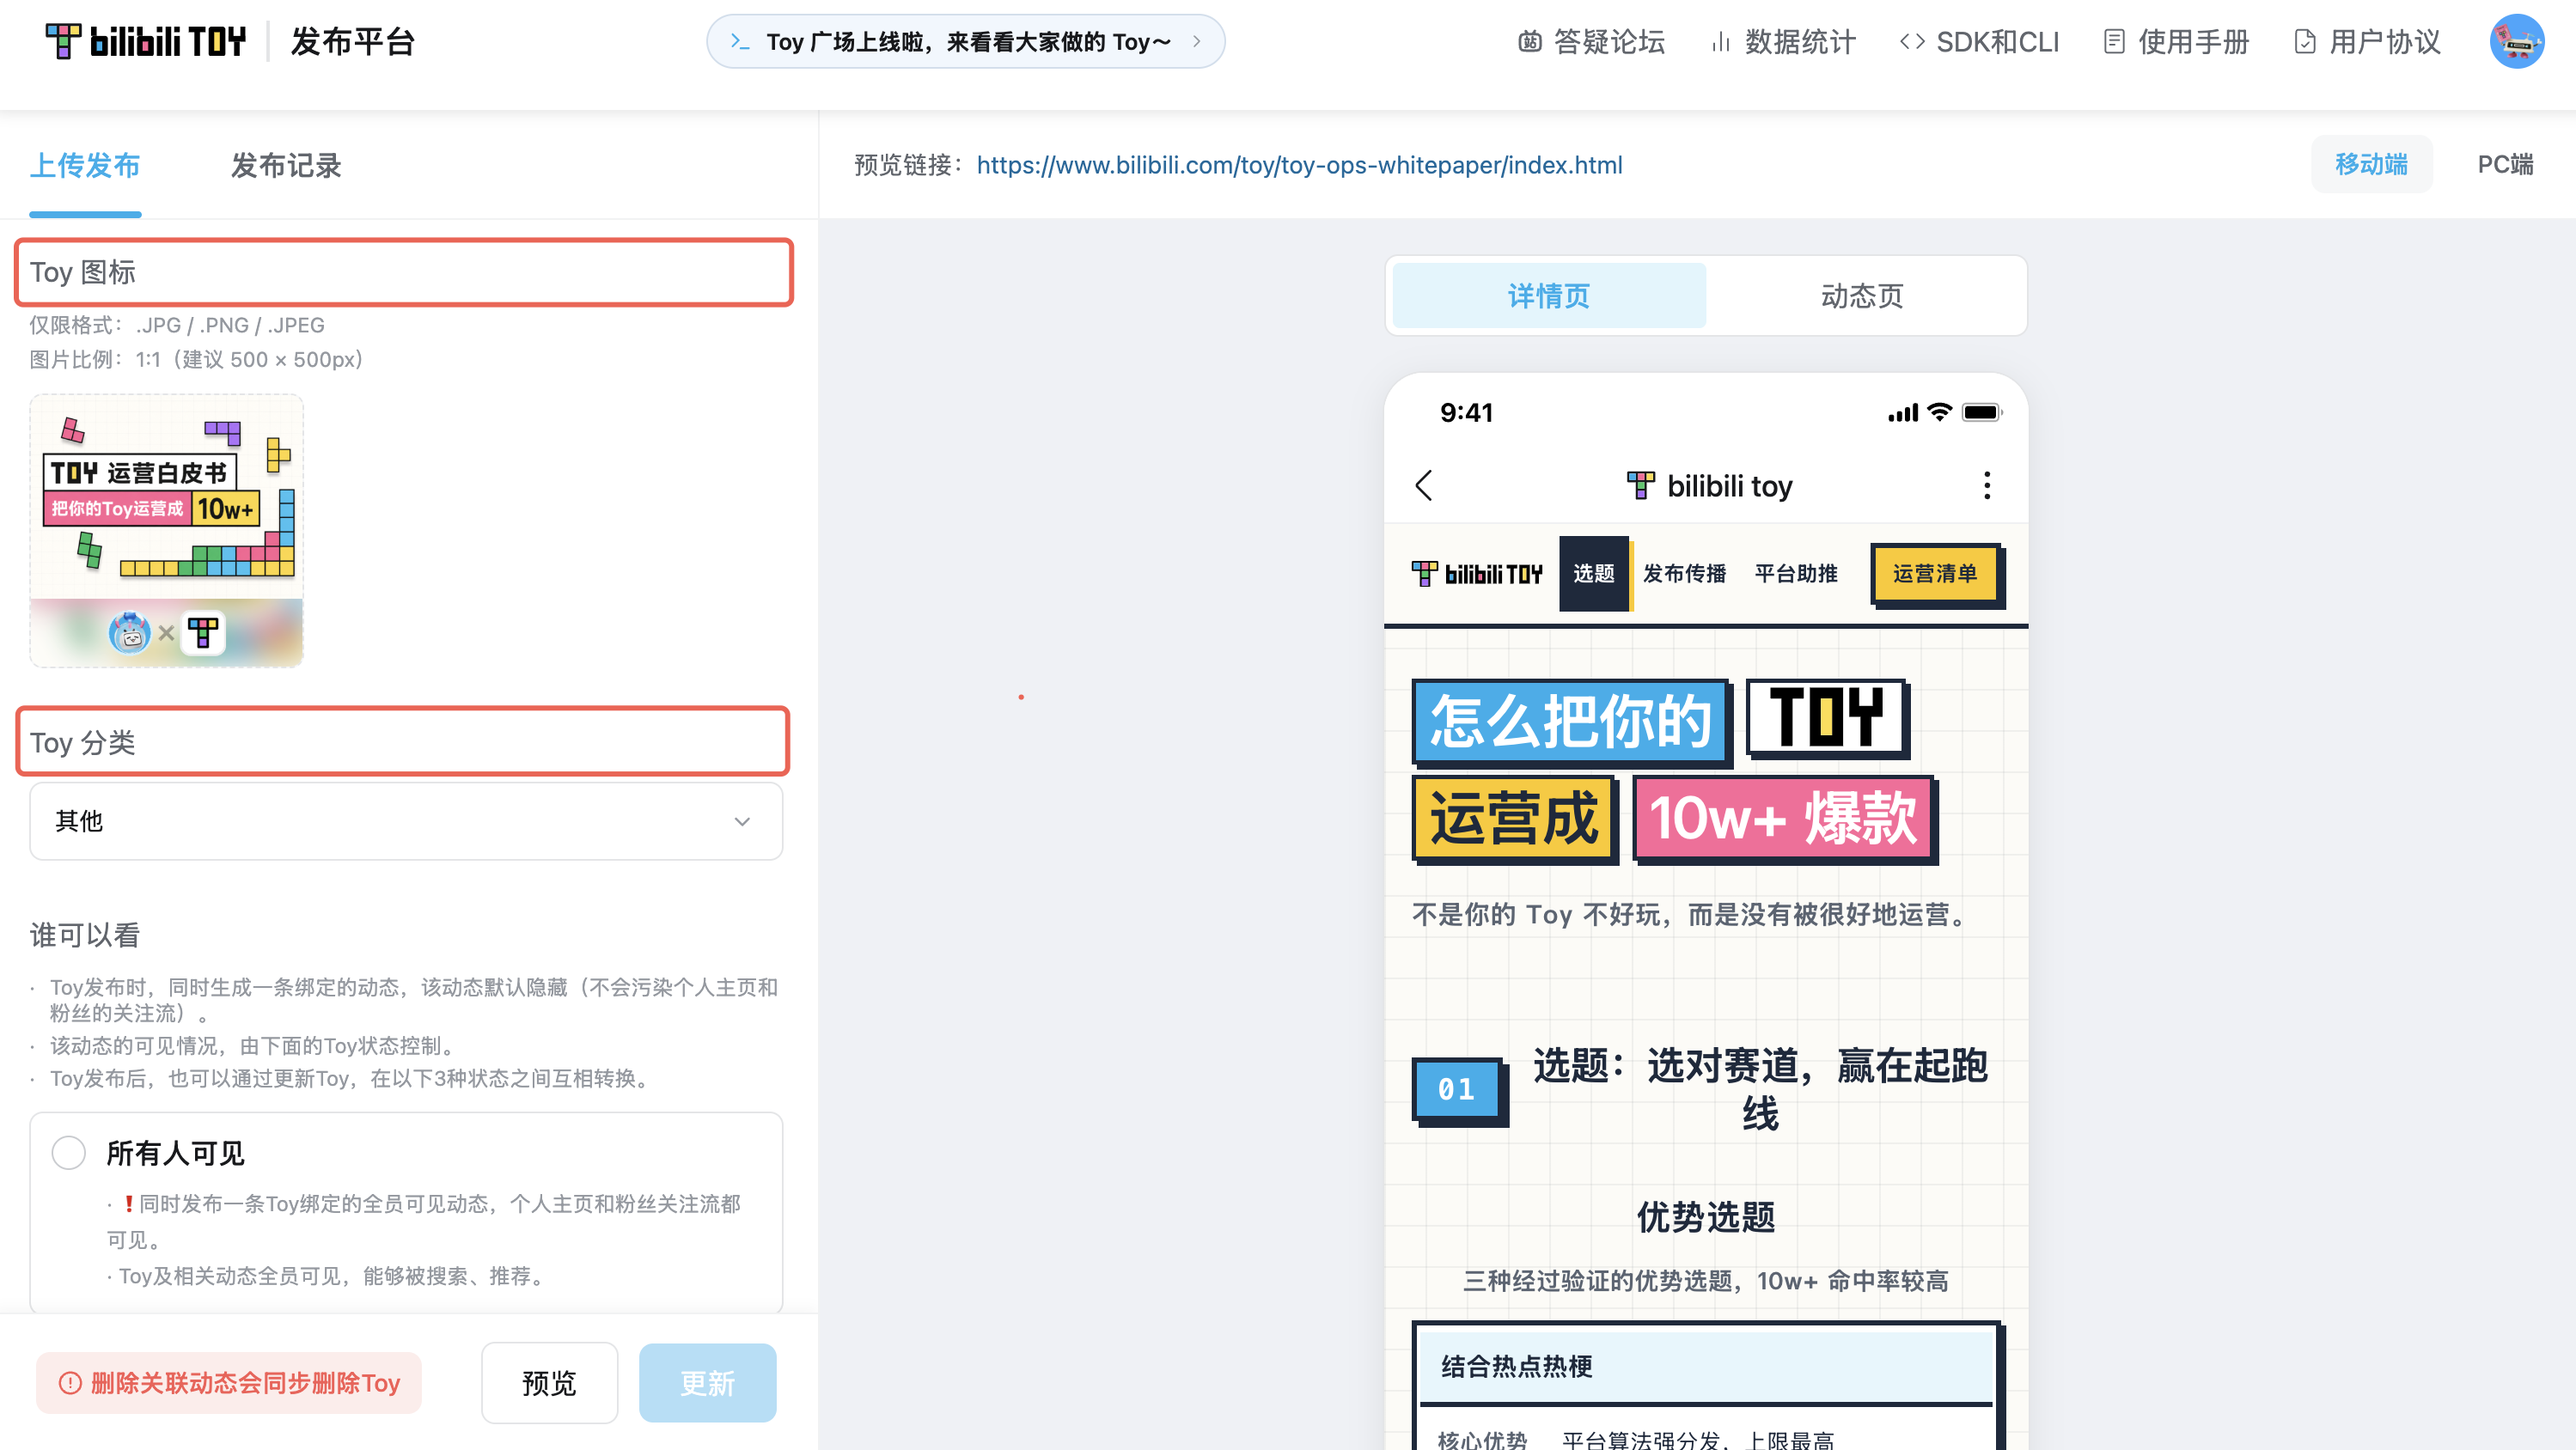2576x1450 pixels.
Task: Click the Toy icon thumbnail image
Action: pyautogui.click(x=166, y=530)
